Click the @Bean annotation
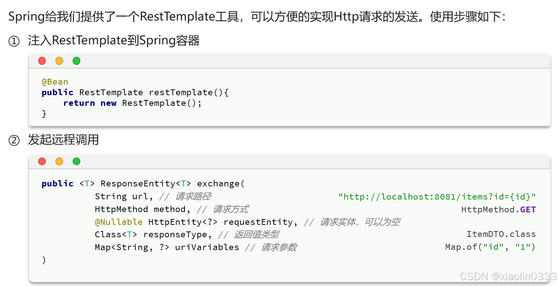The height and width of the screenshot is (286, 558). coord(55,82)
